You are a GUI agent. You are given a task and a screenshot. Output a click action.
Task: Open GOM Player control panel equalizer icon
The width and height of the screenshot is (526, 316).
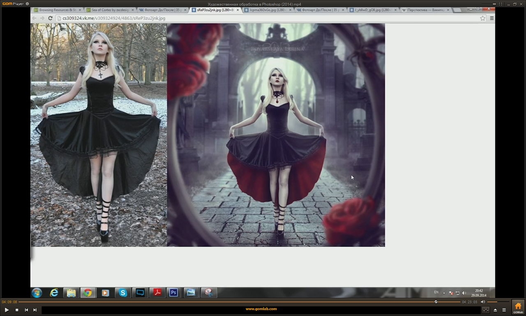(x=486, y=310)
